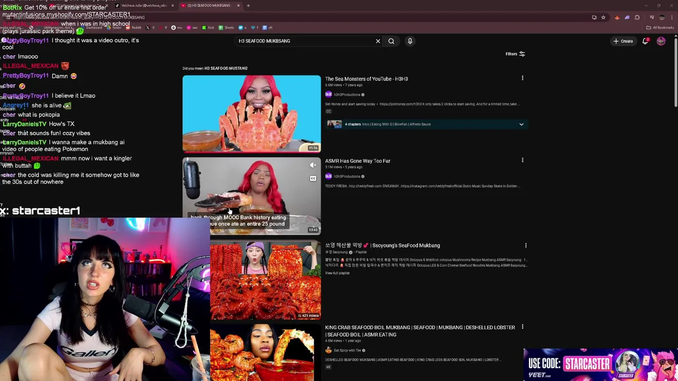Open Ssoyoung's SeaFood Mukbang playlist thumbnail
This screenshot has width=678, height=381.
[265, 280]
